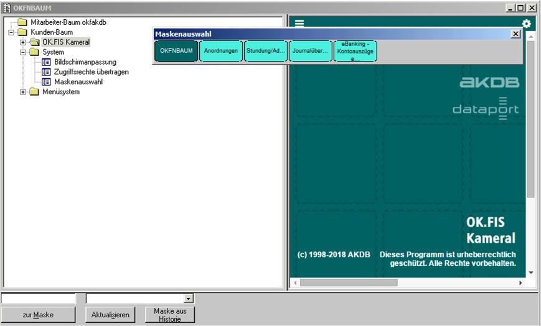Viewport: 541px width, 326px height.
Task: Open the settings gear in the right panel
Action: (x=527, y=24)
